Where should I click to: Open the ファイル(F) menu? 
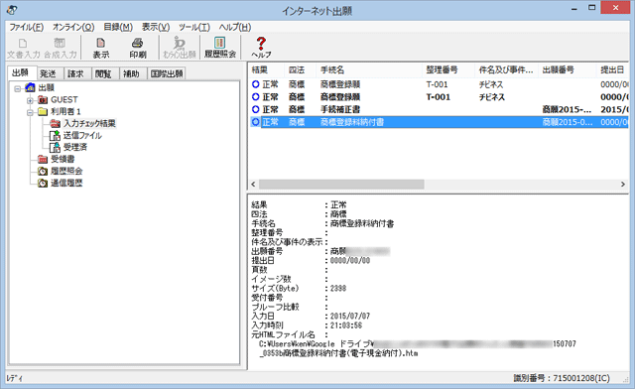27,27
